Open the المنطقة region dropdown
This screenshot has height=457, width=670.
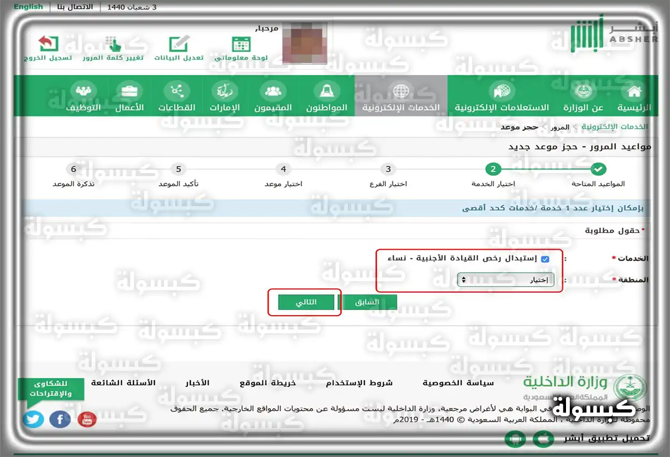coord(505,279)
